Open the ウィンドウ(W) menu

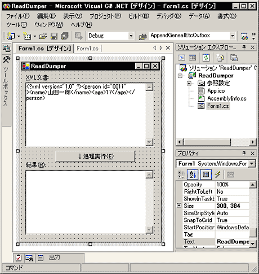[49, 25]
